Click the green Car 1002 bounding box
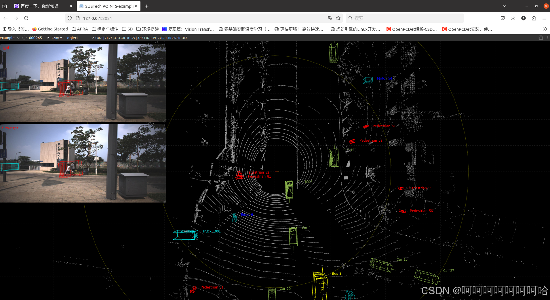 289,189
